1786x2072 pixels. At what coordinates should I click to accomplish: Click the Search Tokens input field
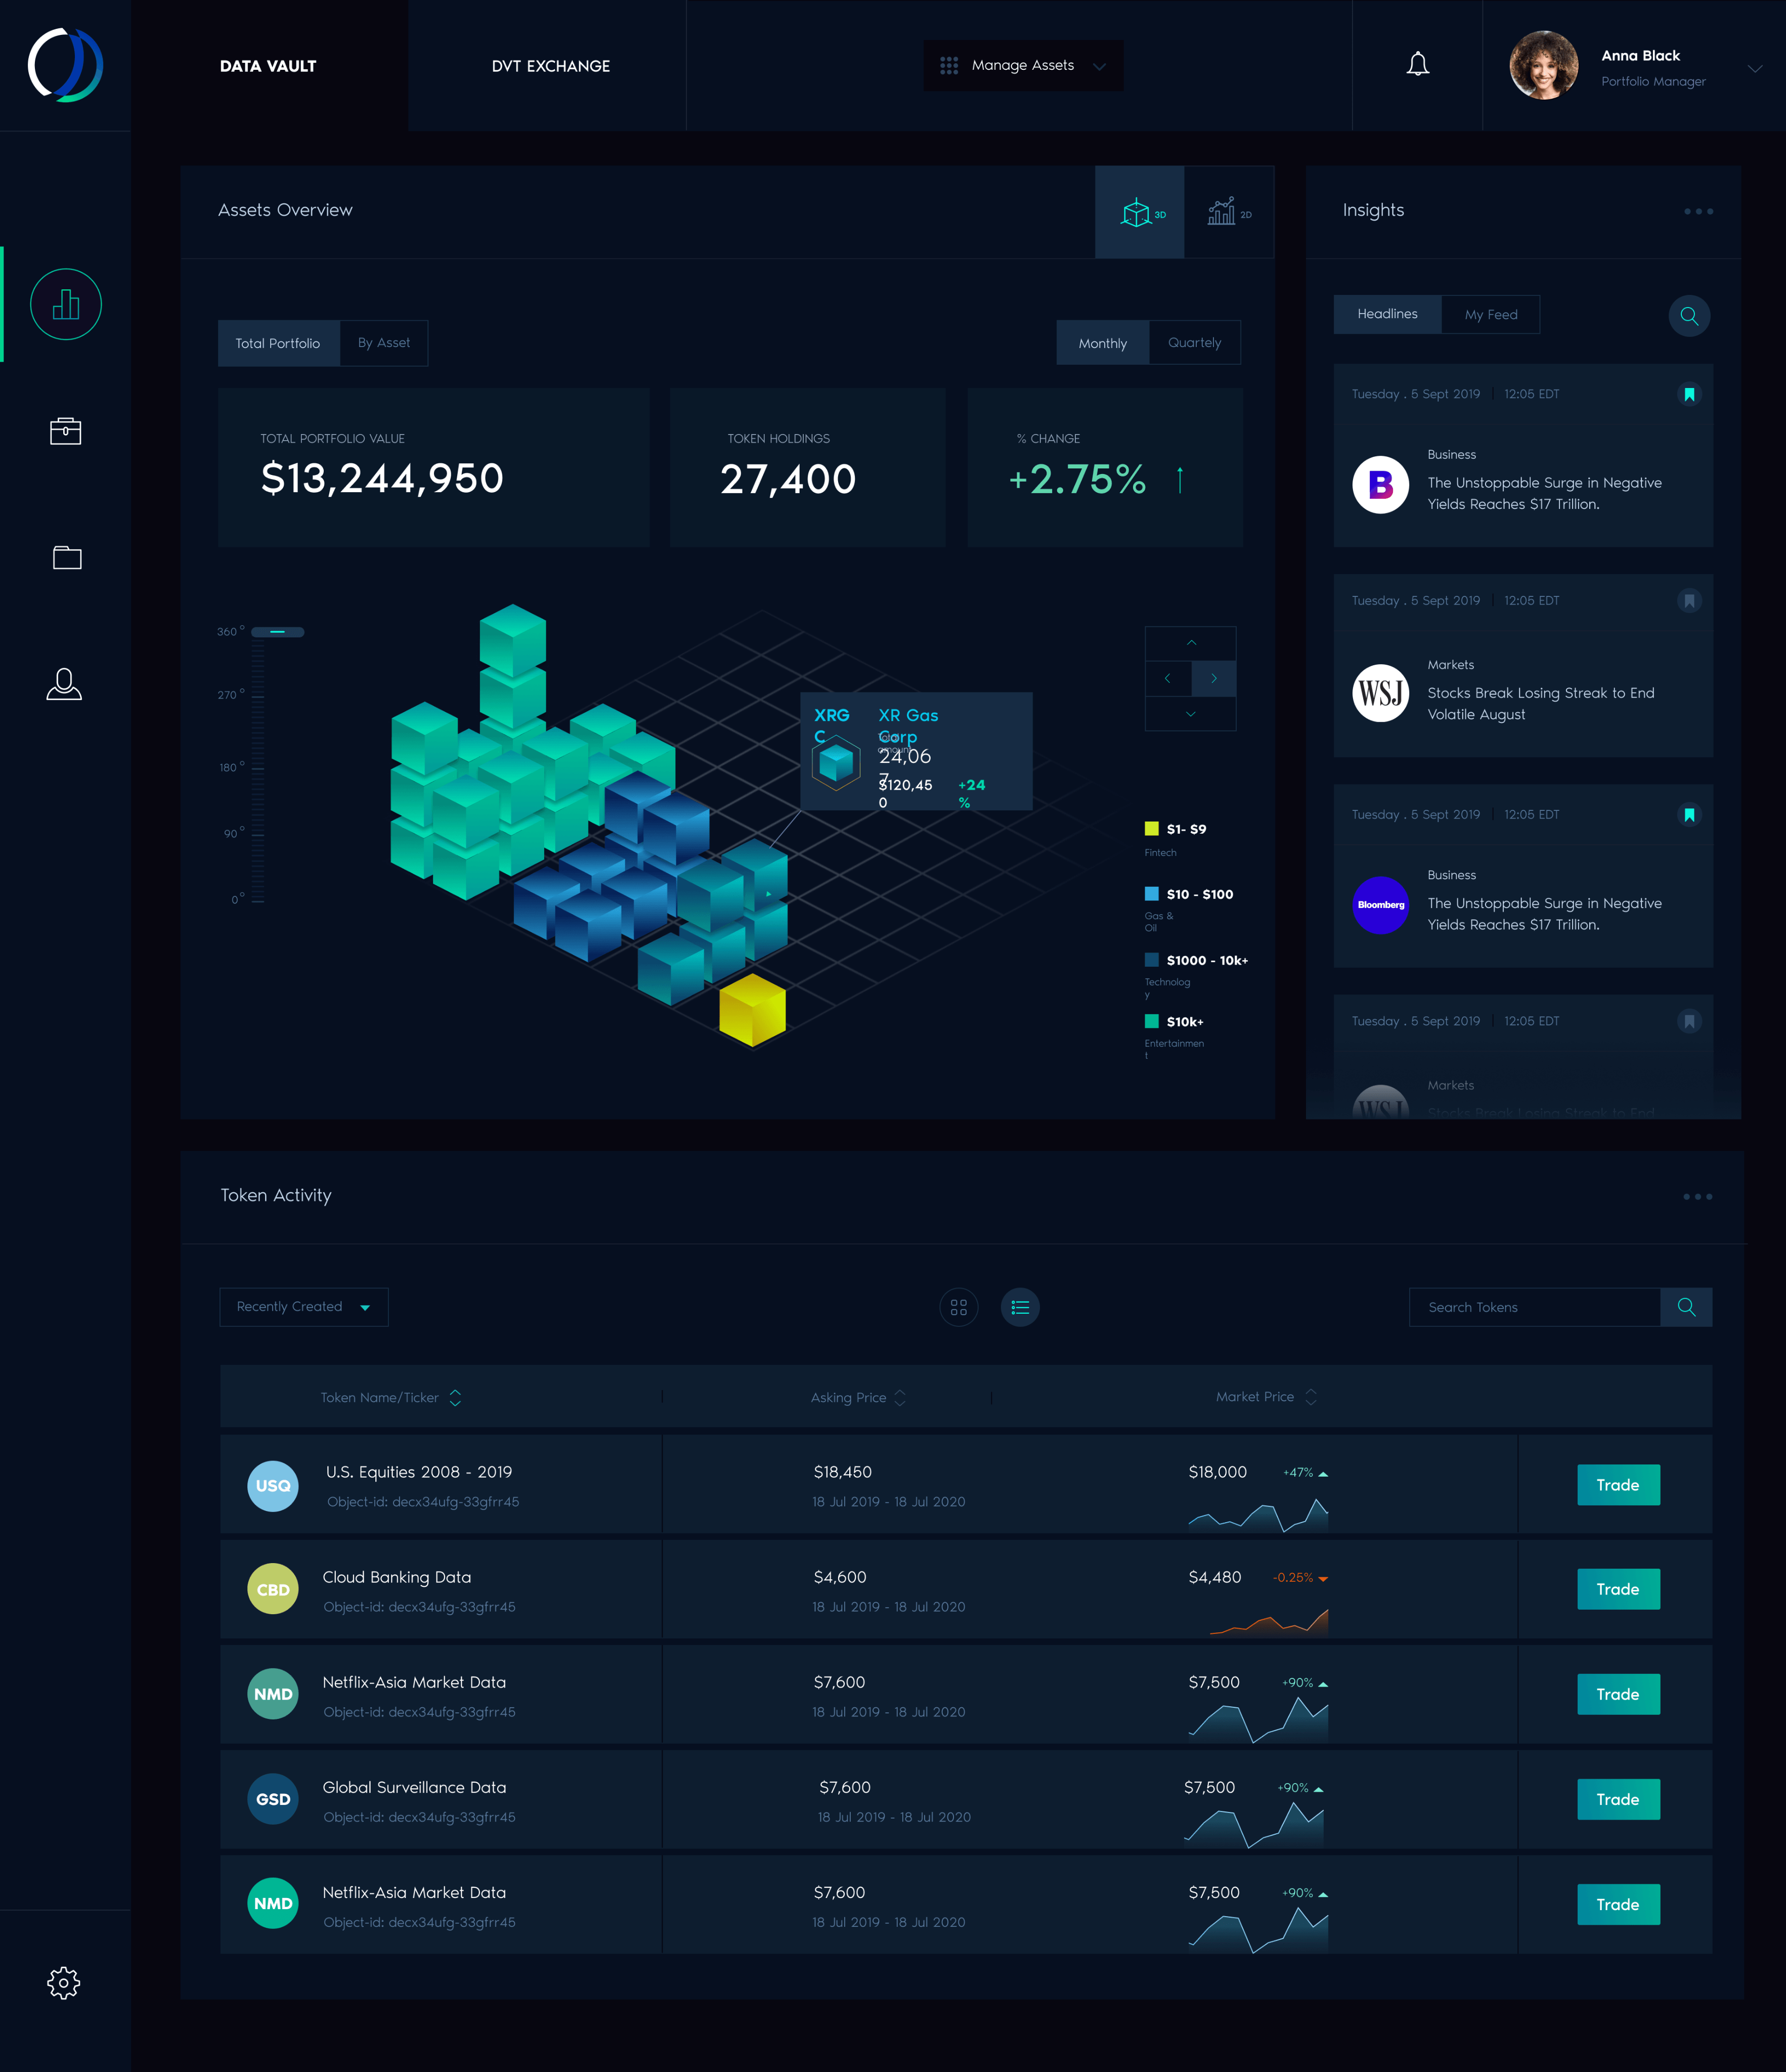coord(1534,1307)
